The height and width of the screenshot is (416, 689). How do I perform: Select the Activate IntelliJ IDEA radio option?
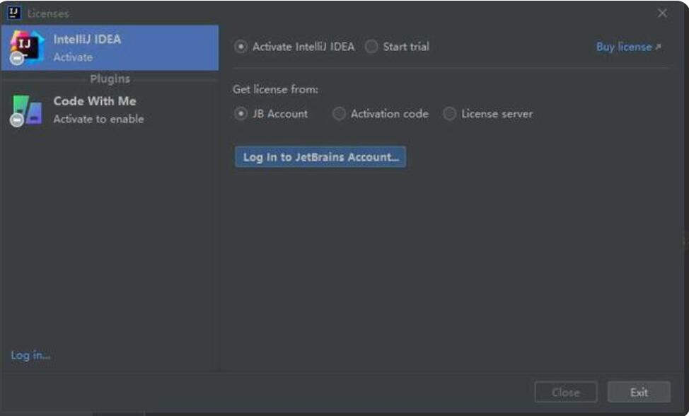point(241,47)
